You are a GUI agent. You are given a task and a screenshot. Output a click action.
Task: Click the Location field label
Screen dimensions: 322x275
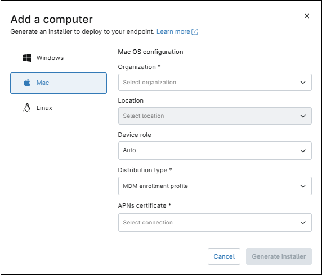(131, 100)
